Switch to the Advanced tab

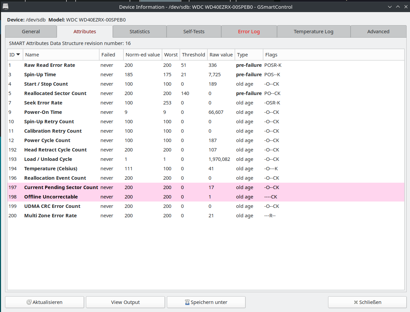378,32
